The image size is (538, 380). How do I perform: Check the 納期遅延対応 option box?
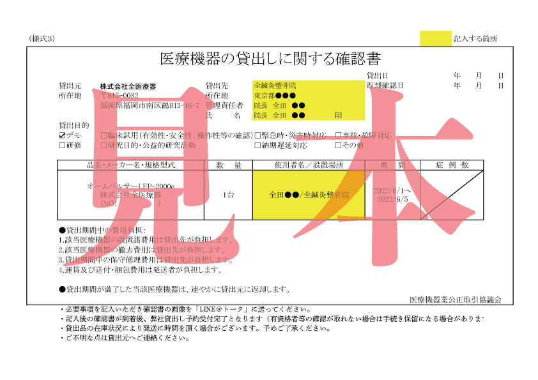(x=257, y=145)
